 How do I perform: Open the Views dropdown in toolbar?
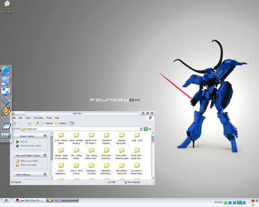[x=72, y=123]
